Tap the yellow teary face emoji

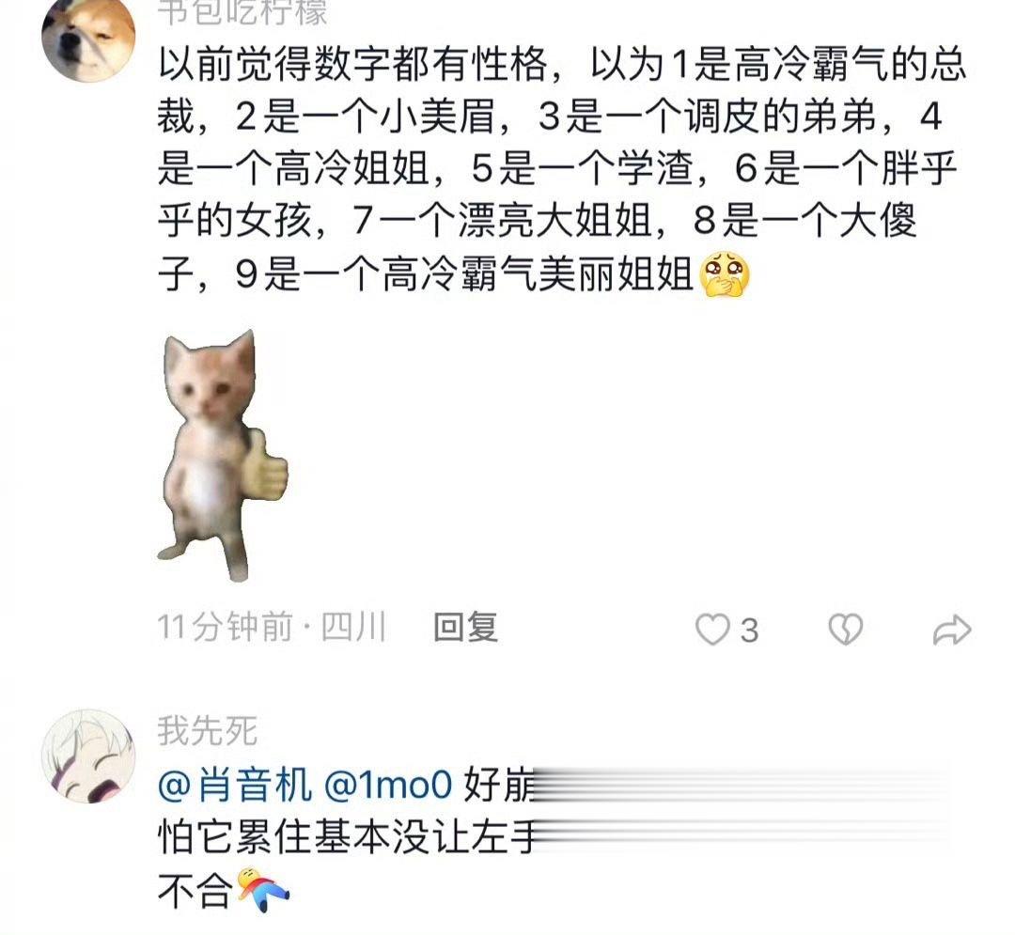click(x=726, y=275)
